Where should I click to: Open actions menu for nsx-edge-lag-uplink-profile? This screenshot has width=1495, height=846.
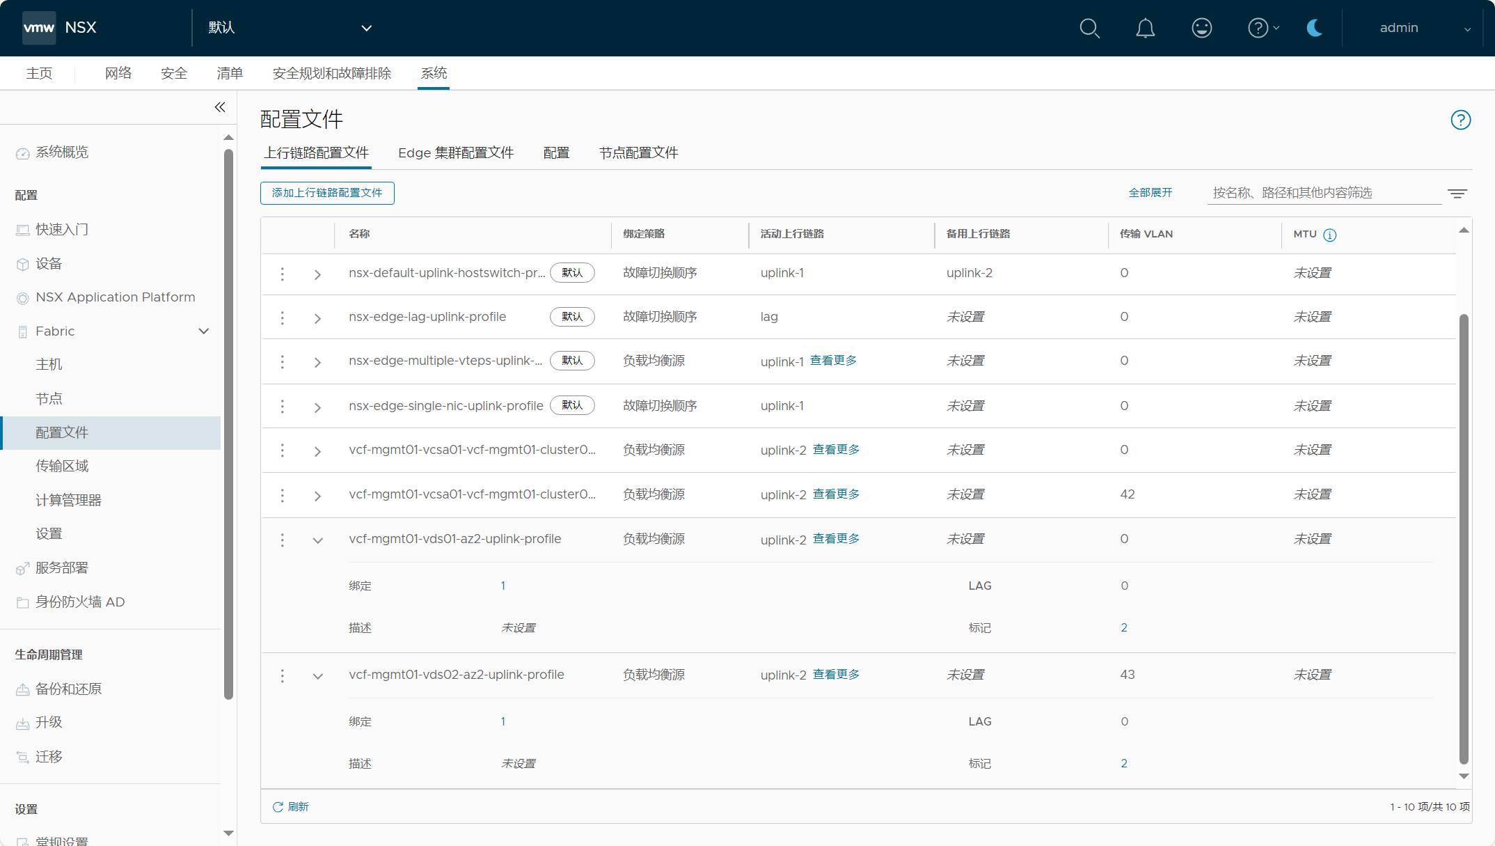click(282, 318)
